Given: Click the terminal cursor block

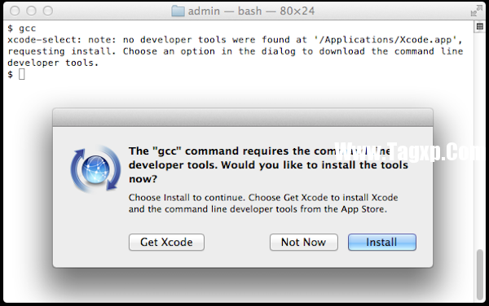Looking at the screenshot, I should (21, 74).
